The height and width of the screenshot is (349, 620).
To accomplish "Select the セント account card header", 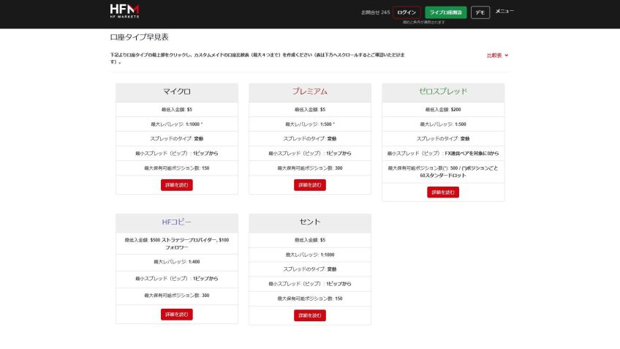I will [310, 222].
